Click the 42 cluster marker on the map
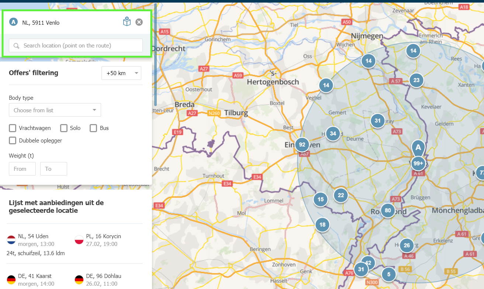 369,262
